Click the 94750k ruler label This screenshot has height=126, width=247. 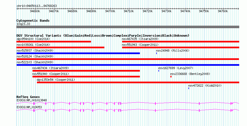coord(204,11)
